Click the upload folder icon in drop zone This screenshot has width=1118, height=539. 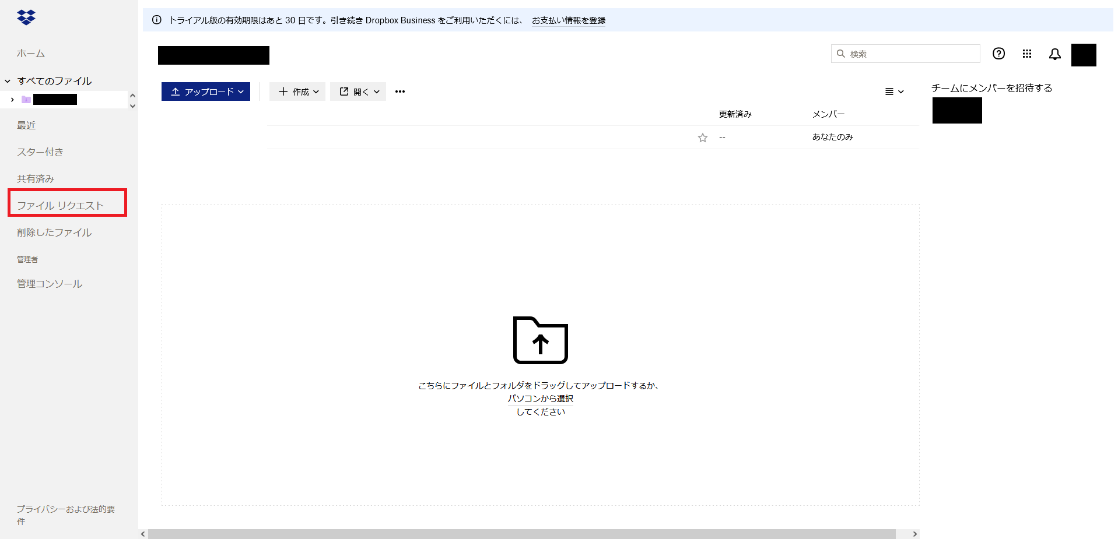540,340
